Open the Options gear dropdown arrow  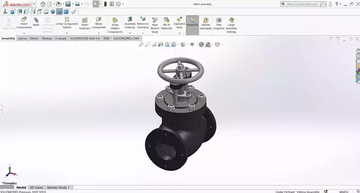pyautogui.click(x=123, y=4)
